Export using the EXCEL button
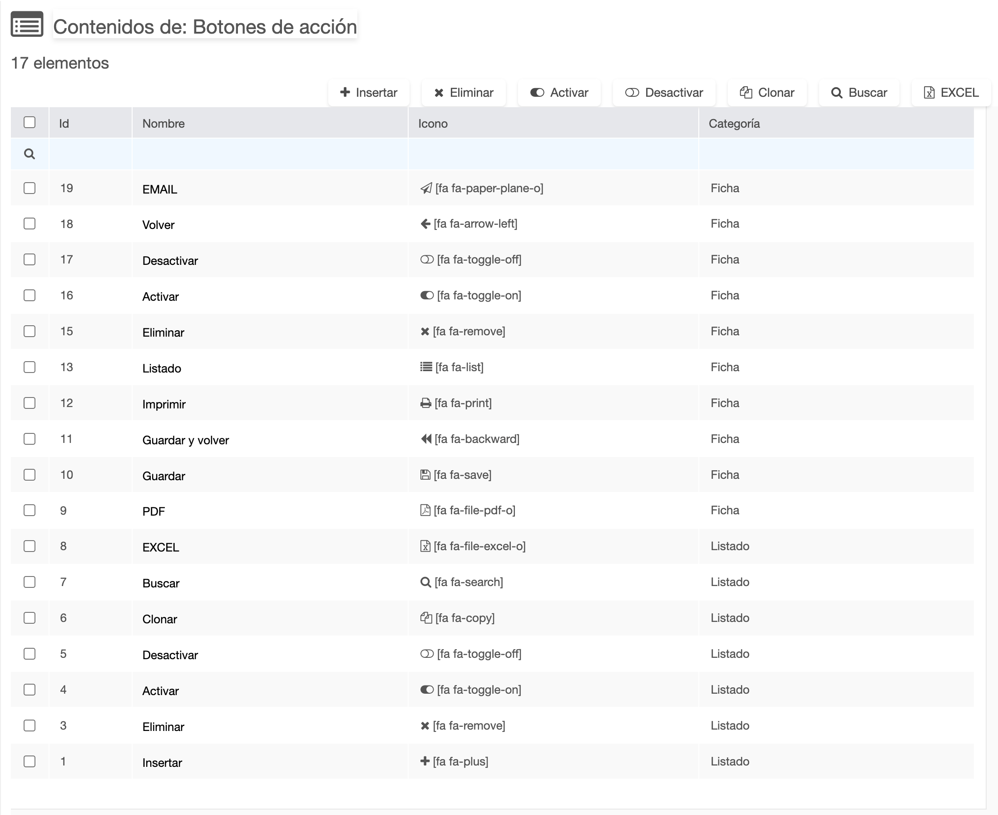The image size is (998, 815). coord(951,93)
